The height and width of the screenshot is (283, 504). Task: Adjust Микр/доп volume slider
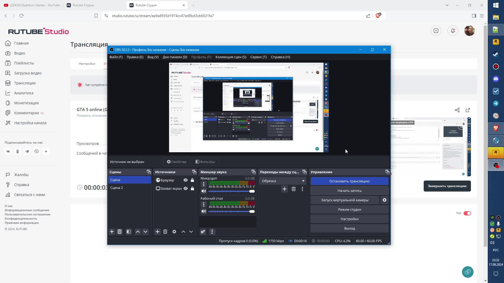[x=232, y=191]
